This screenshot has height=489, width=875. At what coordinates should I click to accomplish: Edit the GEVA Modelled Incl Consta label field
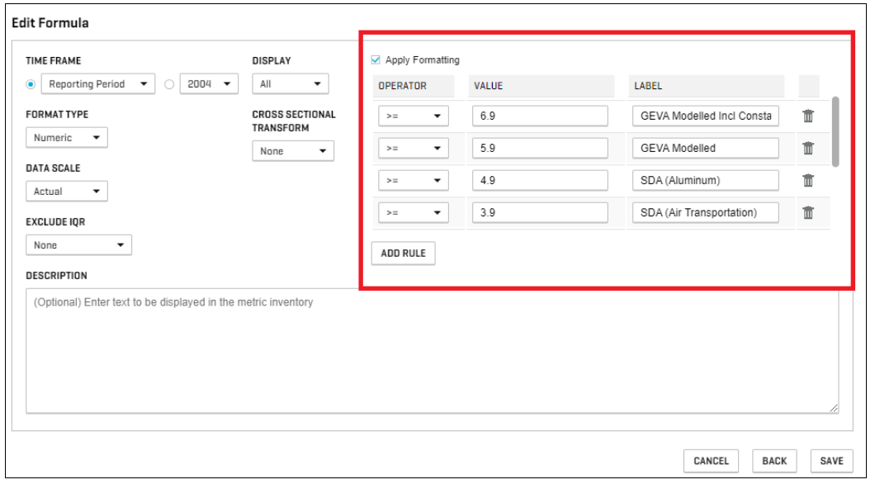(x=706, y=116)
